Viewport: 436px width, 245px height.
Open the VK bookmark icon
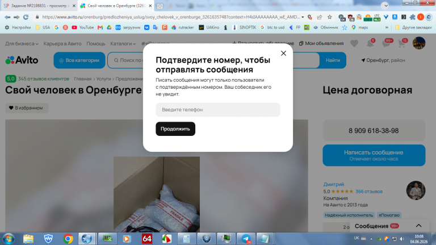pos(146,27)
